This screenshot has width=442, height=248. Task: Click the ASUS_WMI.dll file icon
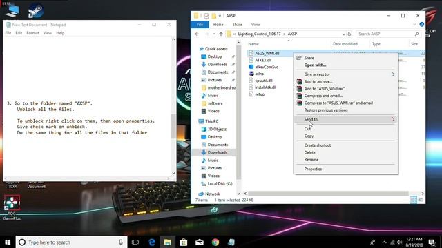click(x=251, y=53)
